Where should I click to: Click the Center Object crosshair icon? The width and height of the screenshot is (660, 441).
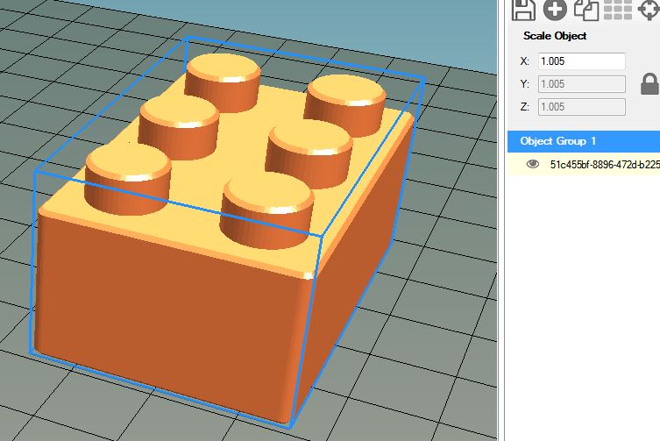(x=649, y=10)
